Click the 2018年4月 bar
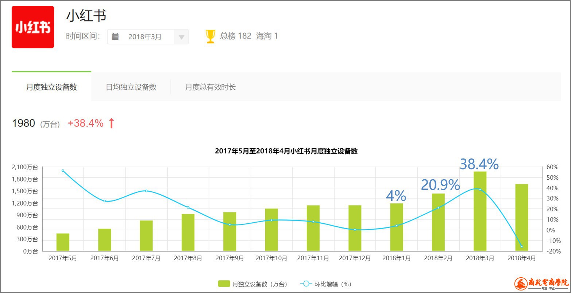Viewport: 571px width, 293px height. click(x=522, y=218)
